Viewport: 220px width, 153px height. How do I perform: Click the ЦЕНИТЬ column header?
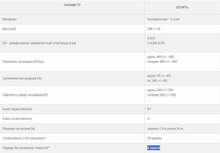point(182,7)
